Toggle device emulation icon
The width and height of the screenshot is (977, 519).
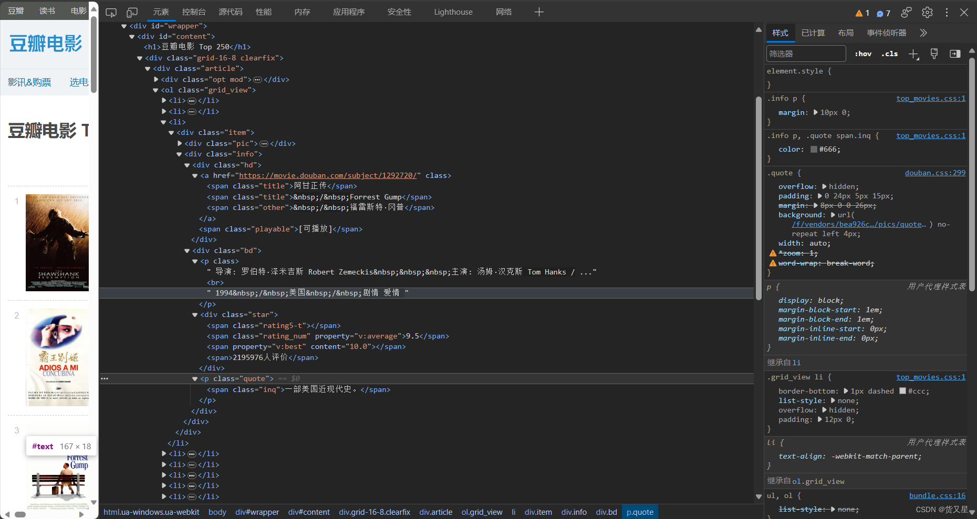(x=132, y=12)
